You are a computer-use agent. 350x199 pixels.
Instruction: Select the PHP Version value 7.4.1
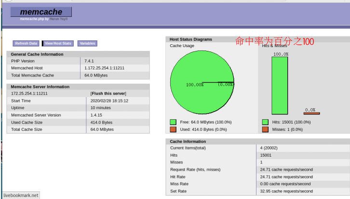click(89, 61)
